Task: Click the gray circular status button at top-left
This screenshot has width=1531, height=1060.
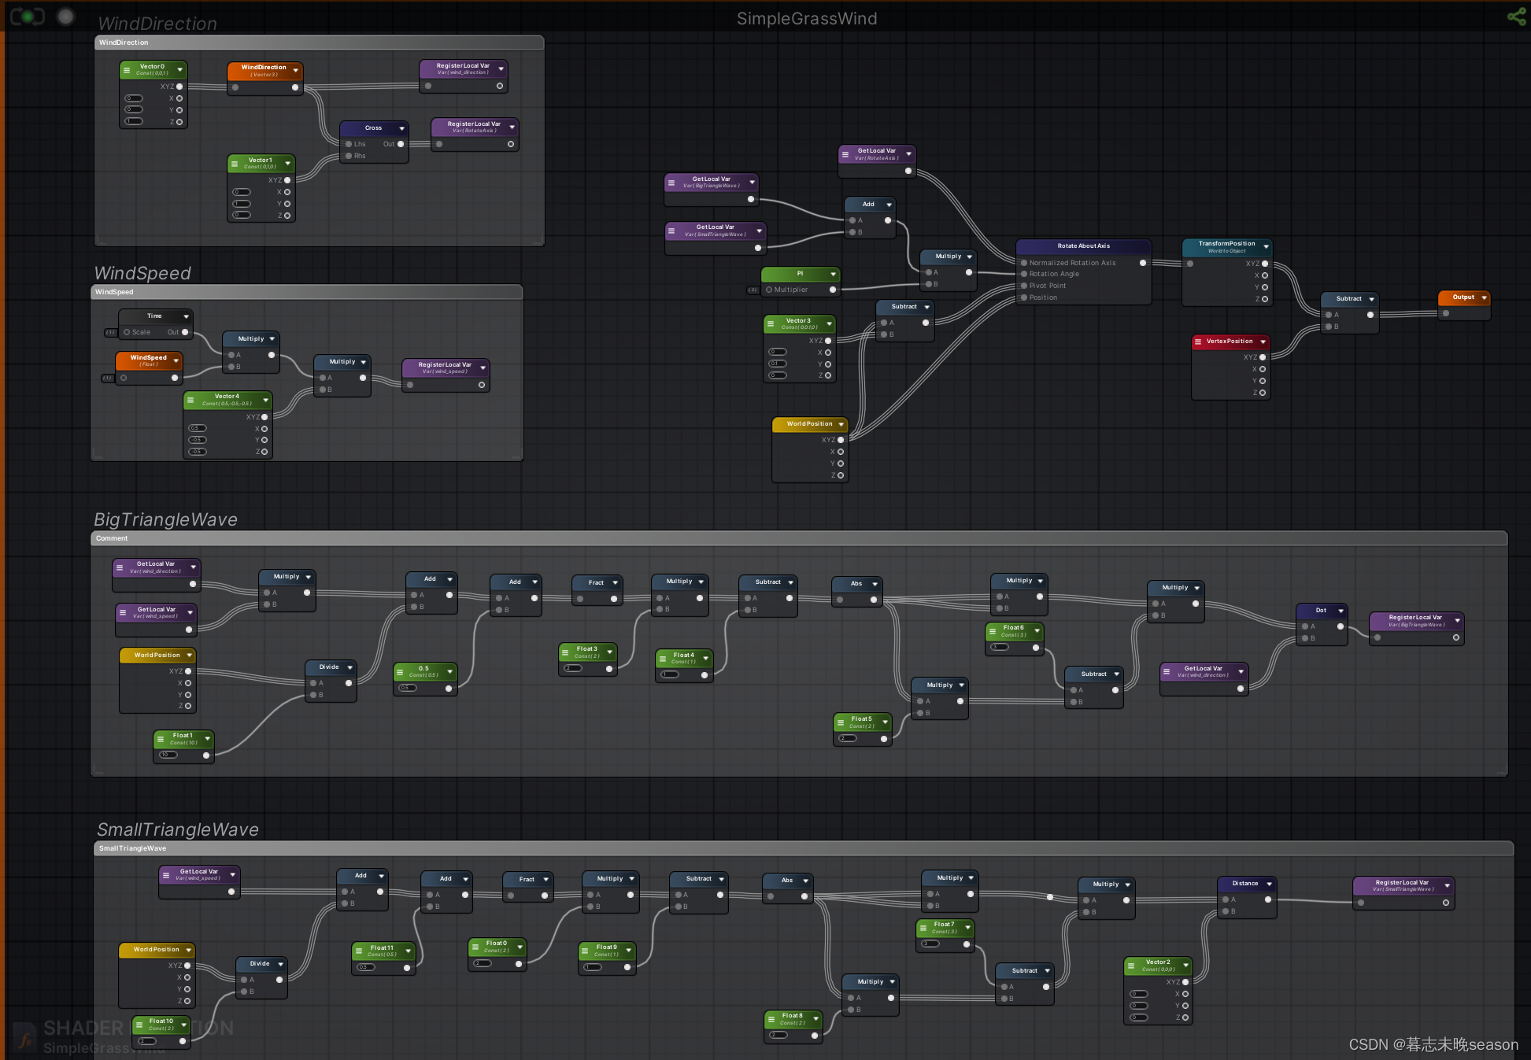Action: pyautogui.click(x=66, y=16)
